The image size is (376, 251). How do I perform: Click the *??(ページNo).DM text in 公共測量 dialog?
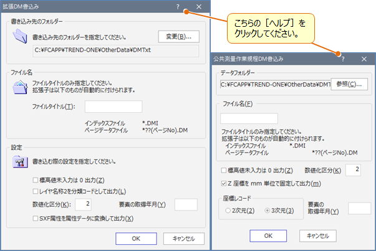[x=334, y=153]
